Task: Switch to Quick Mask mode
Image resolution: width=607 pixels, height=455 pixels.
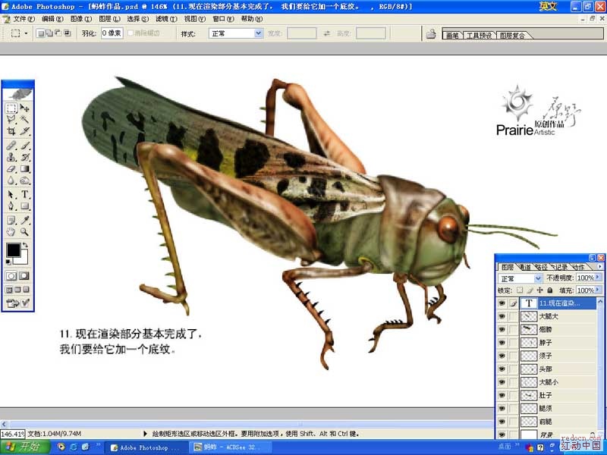Action: pyautogui.click(x=24, y=276)
